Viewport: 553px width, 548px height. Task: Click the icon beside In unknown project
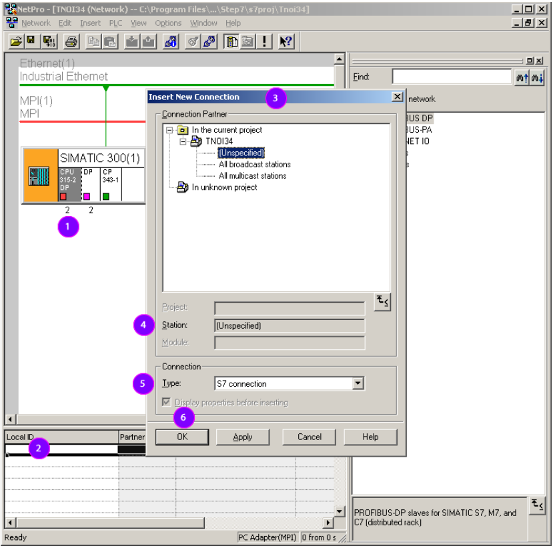pos(182,187)
